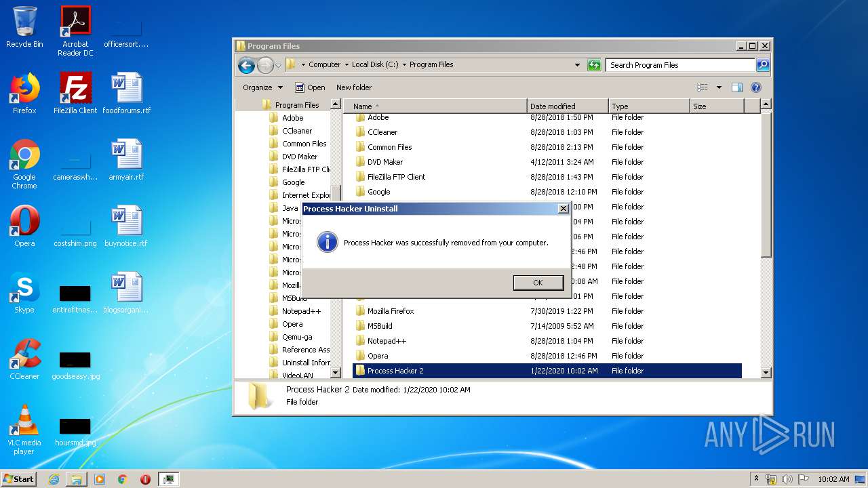Launch Skype desktop shortcut
This screenshot has height=488, width=868.
point(24,293)
